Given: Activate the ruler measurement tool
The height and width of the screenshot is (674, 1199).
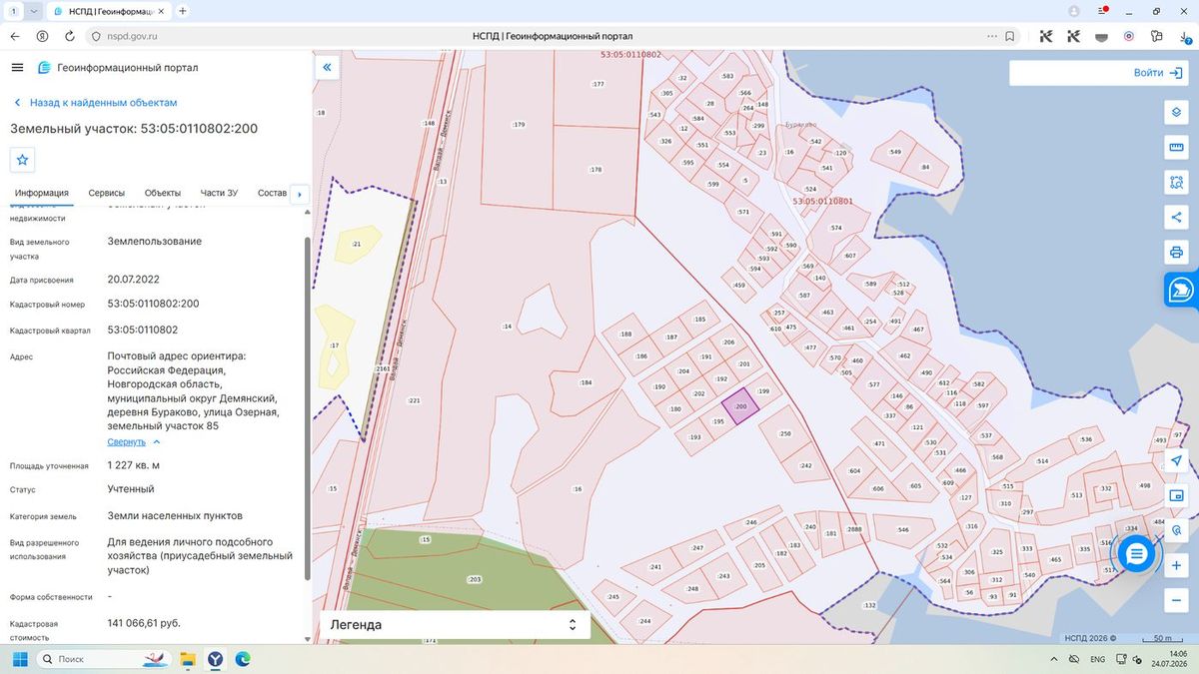Looking at the screenshot, I should pyautogui.click(x=1176, y=148).
